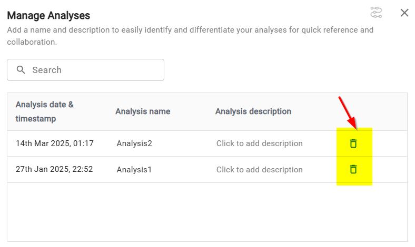Select the Analysis1 name cell

pyautogui.click(x=134, y=170)
